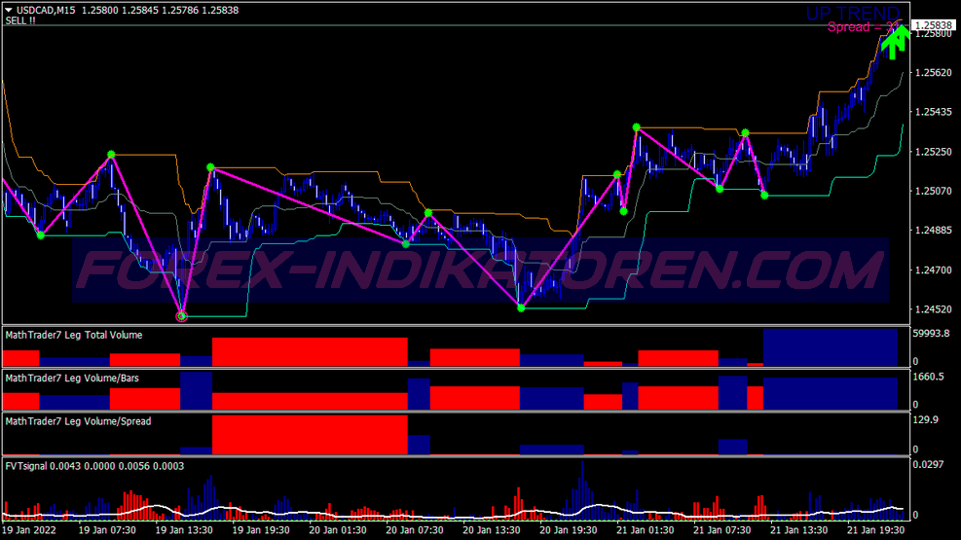The height and width of the screenshot is (540, 961).
Task: Click the SELL !! signal label
Action: (21, 22)
